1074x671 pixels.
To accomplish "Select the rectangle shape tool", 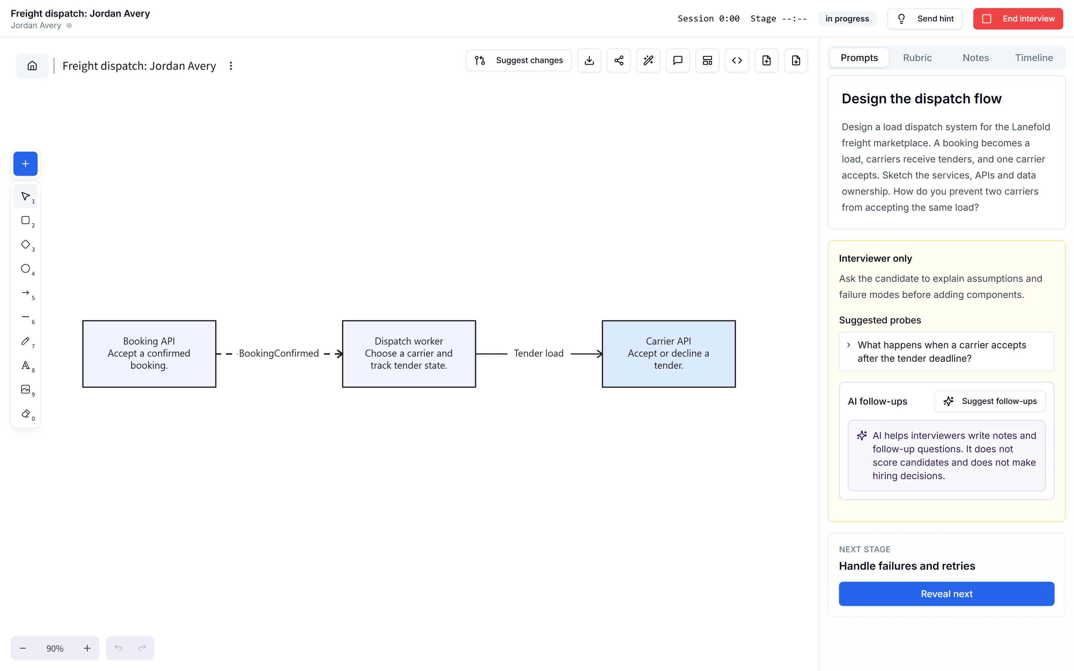I will tap(25, 220).
